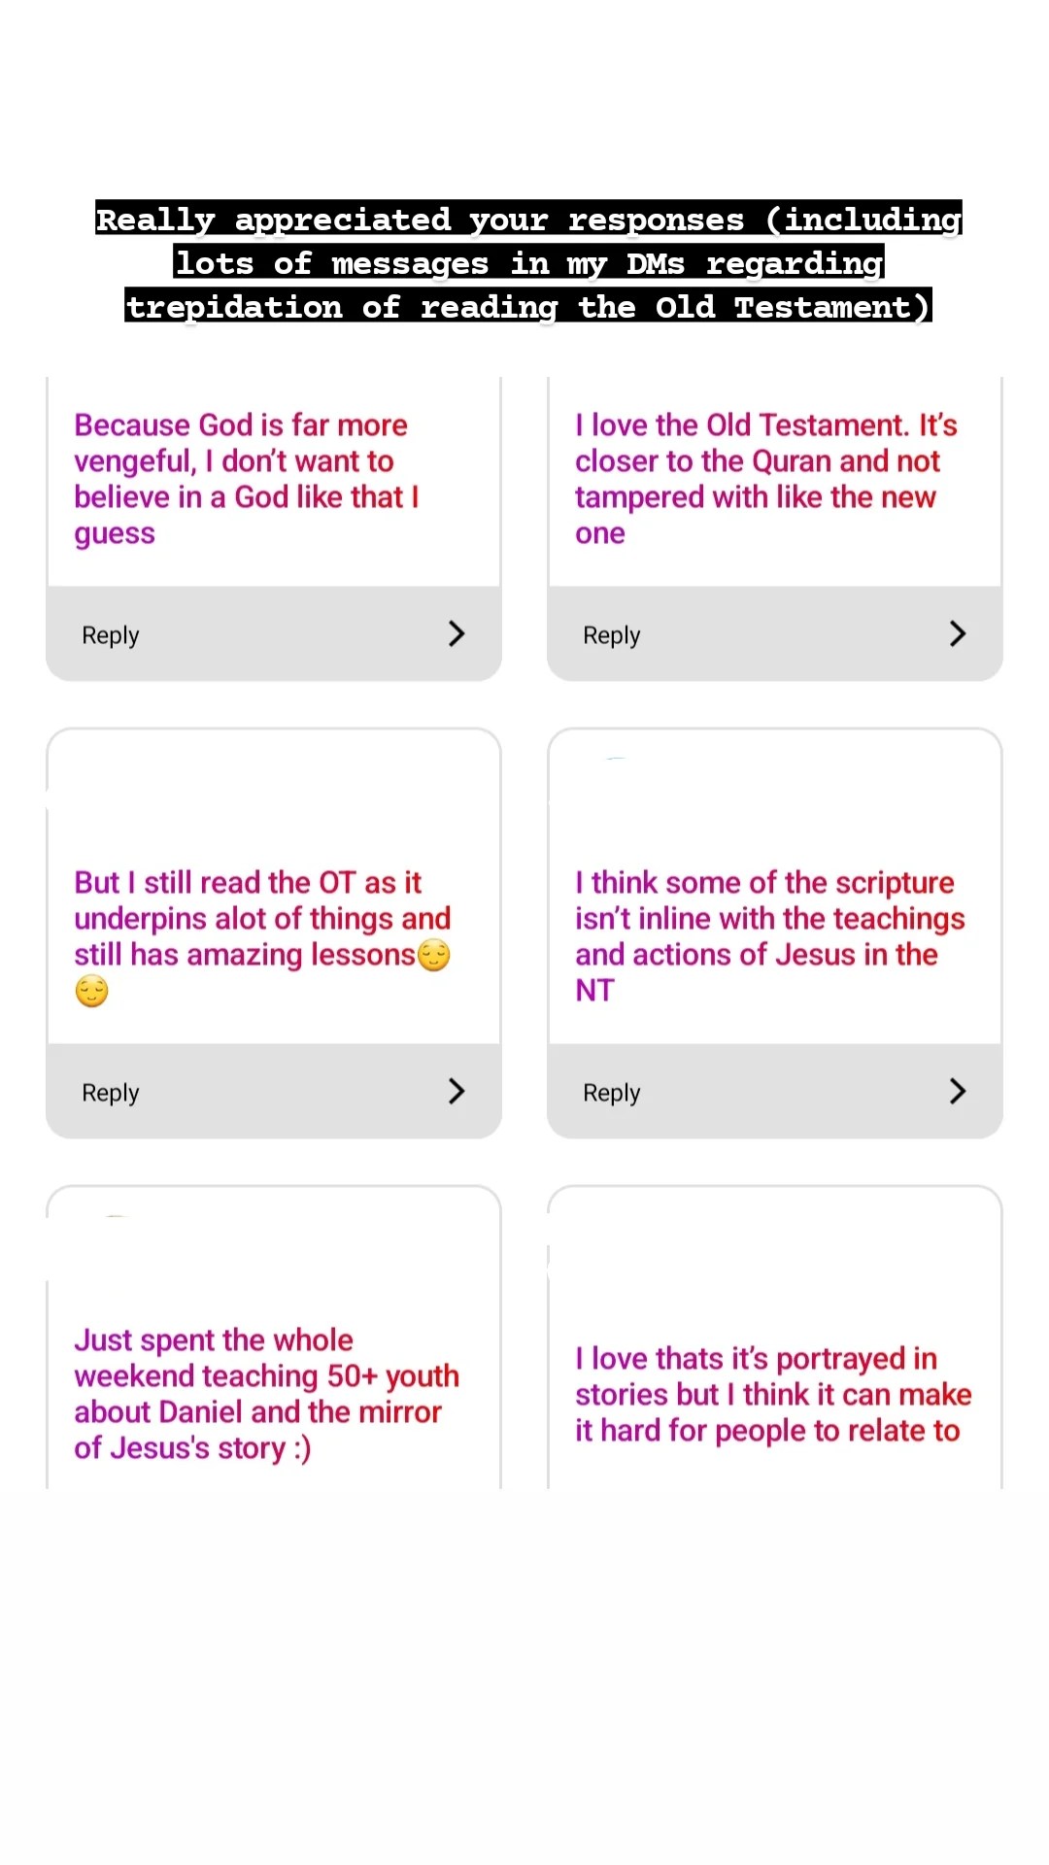Open the 'teaching 50+ youth about Daniel' card
This screenshot has height=1865, width=1049.
click(x=266, y=1394)
